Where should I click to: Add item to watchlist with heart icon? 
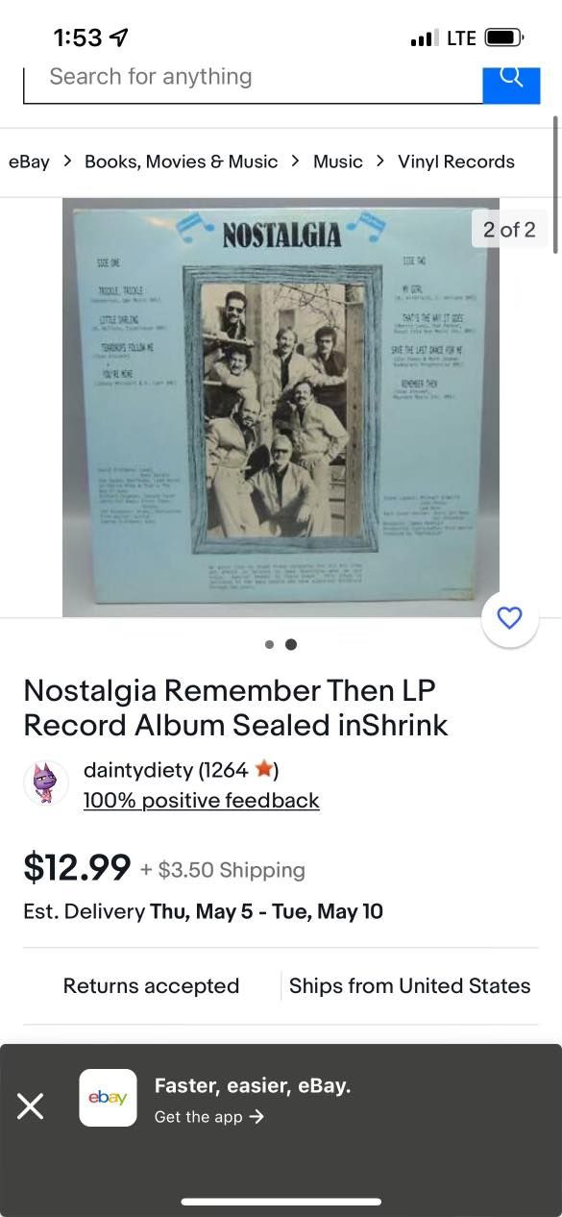(x=510, y=618)
